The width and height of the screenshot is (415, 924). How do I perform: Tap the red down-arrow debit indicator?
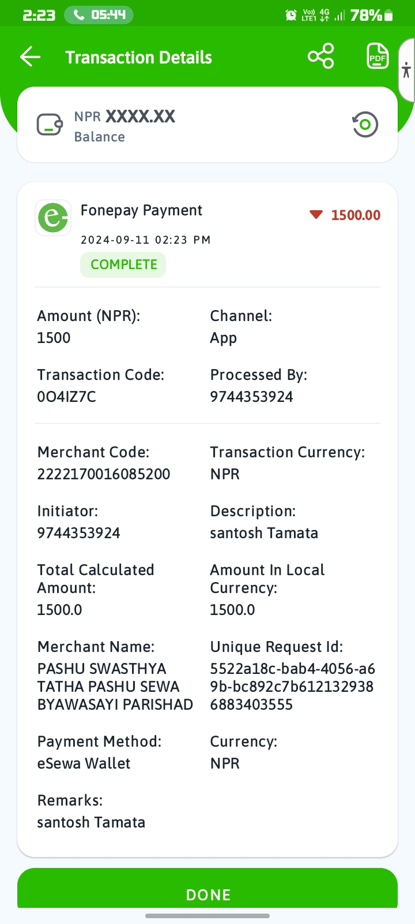pyautogui.click(x=316, y=215)
